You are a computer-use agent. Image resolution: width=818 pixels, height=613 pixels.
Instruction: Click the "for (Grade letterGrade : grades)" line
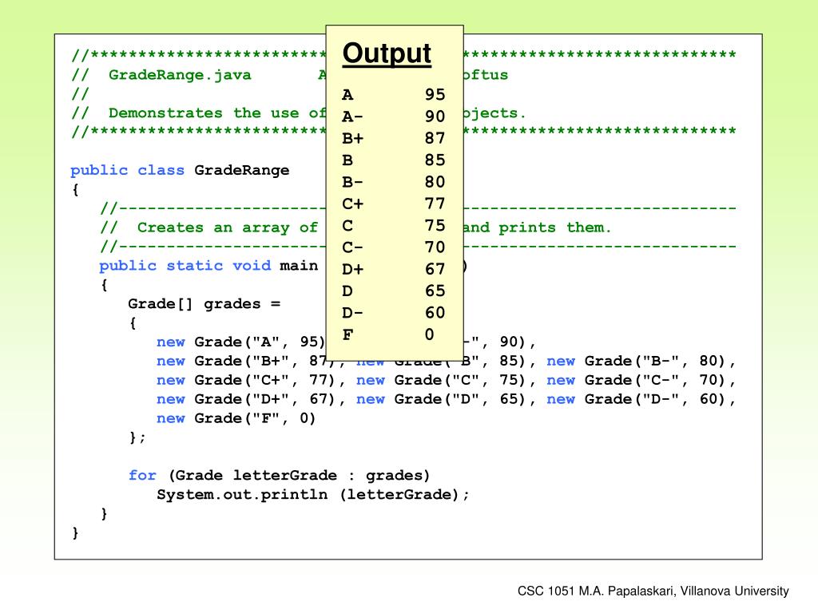(x=279, y=476)
